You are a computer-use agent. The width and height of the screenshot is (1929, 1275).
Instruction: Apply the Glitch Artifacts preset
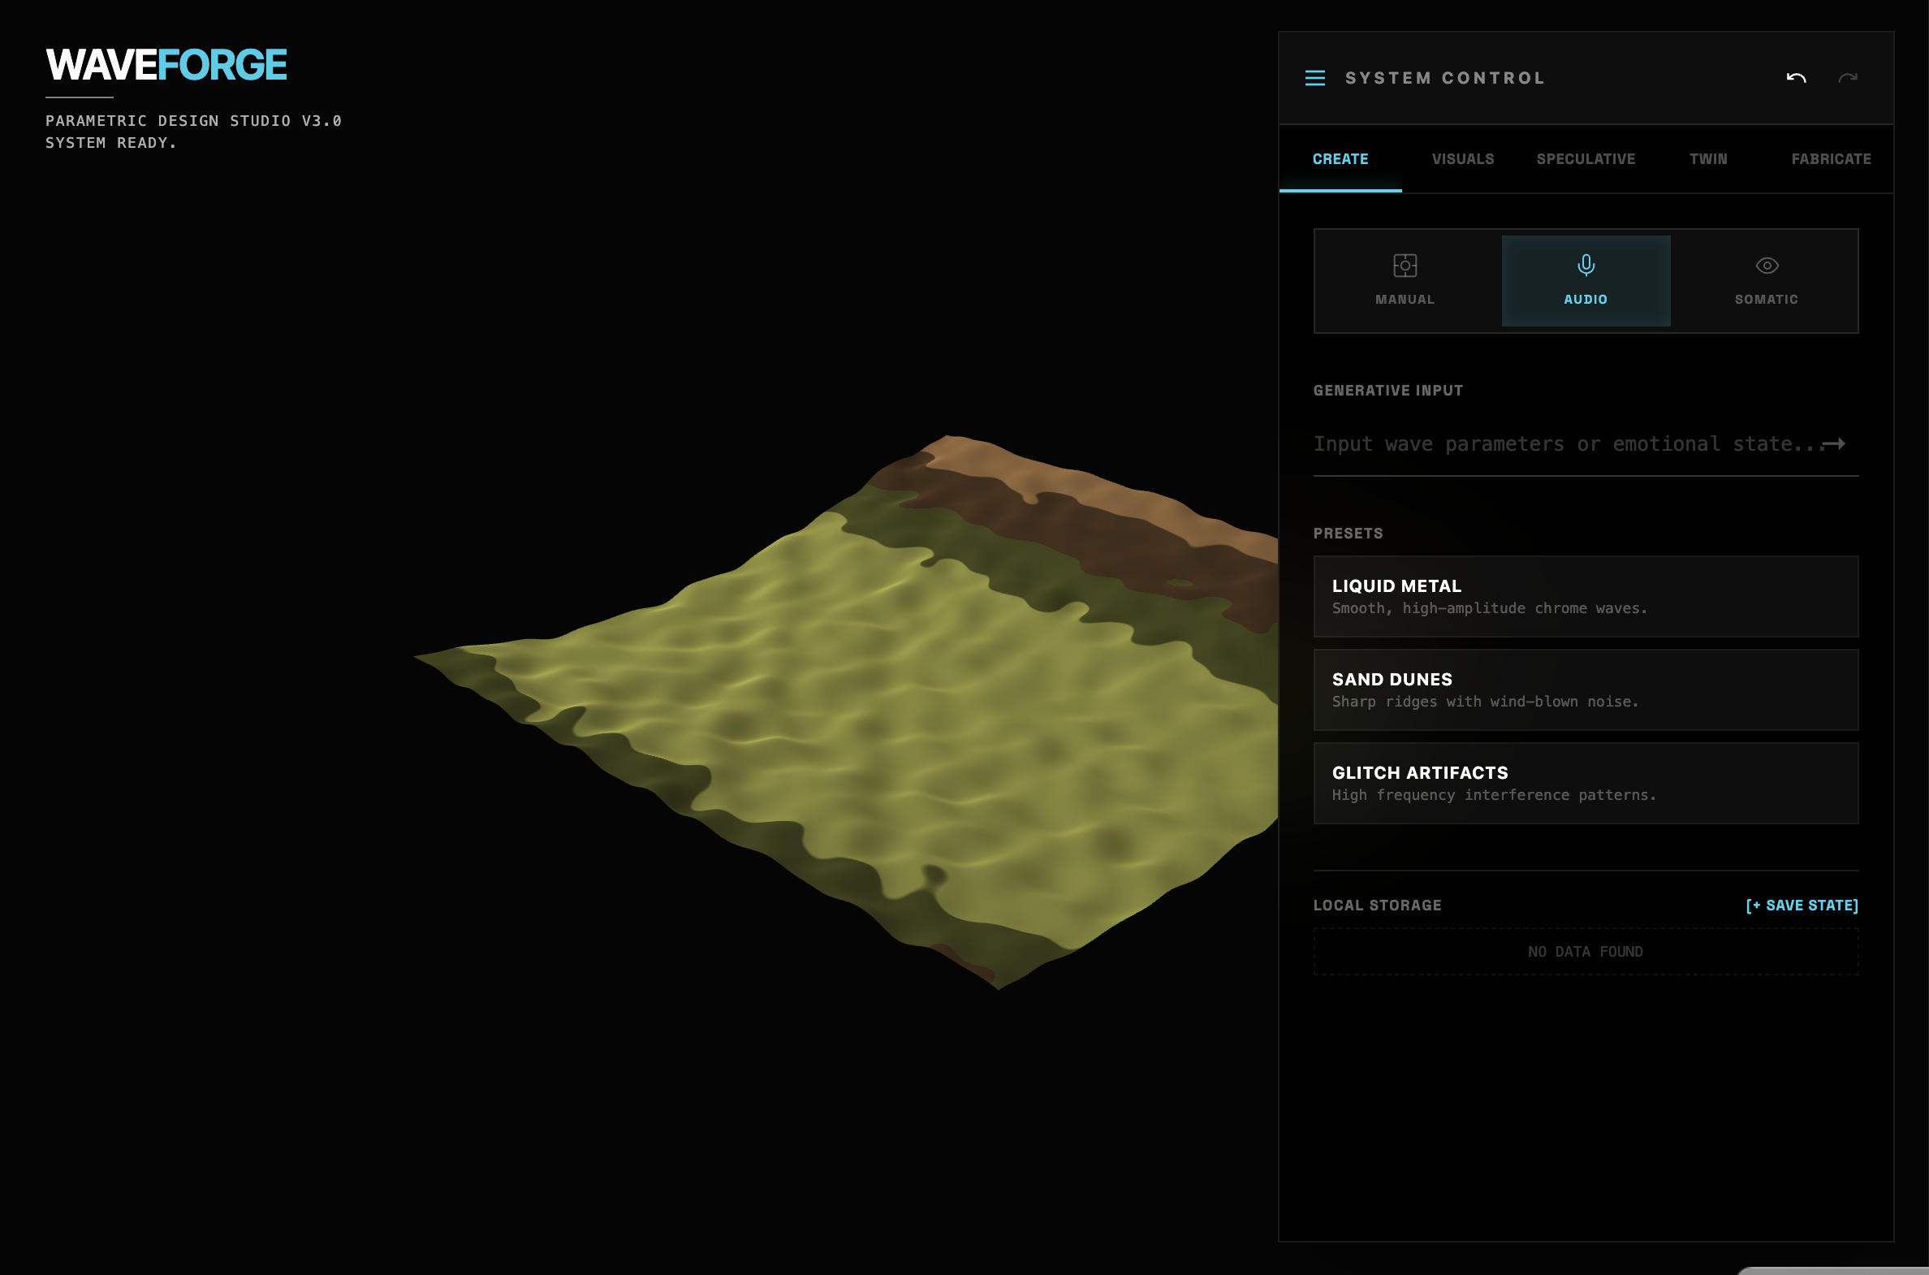(1585, 783)
